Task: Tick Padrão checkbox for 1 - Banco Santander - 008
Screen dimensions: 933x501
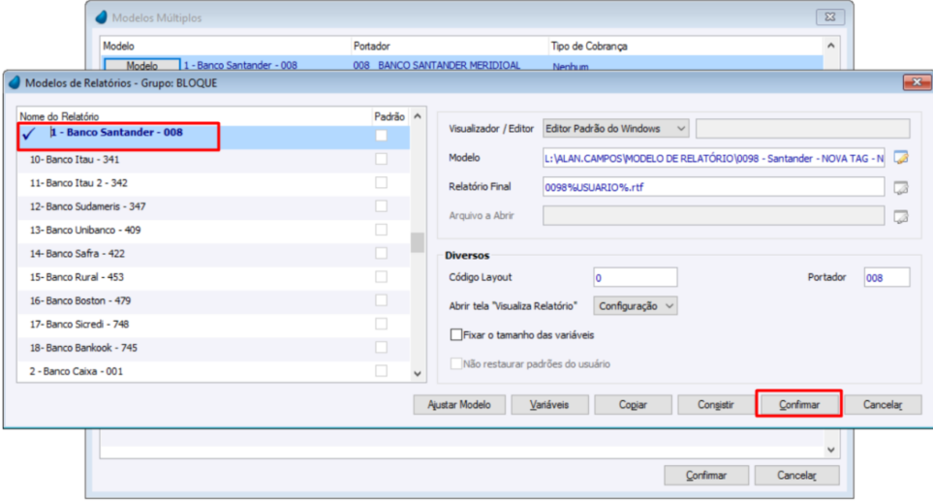Action: coord(381,136)
